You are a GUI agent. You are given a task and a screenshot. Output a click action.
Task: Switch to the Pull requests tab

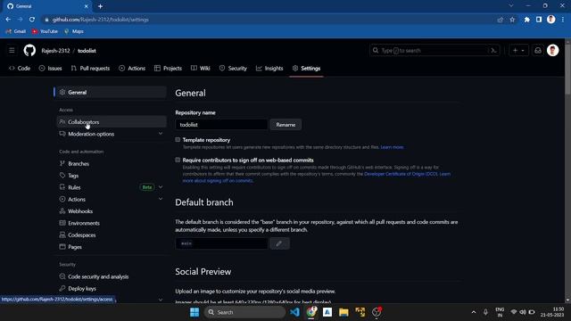(x=90, y=68)
